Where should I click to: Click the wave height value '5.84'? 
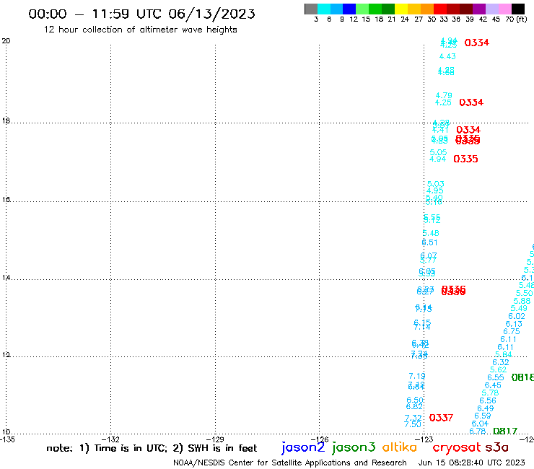tap(504, 354)
